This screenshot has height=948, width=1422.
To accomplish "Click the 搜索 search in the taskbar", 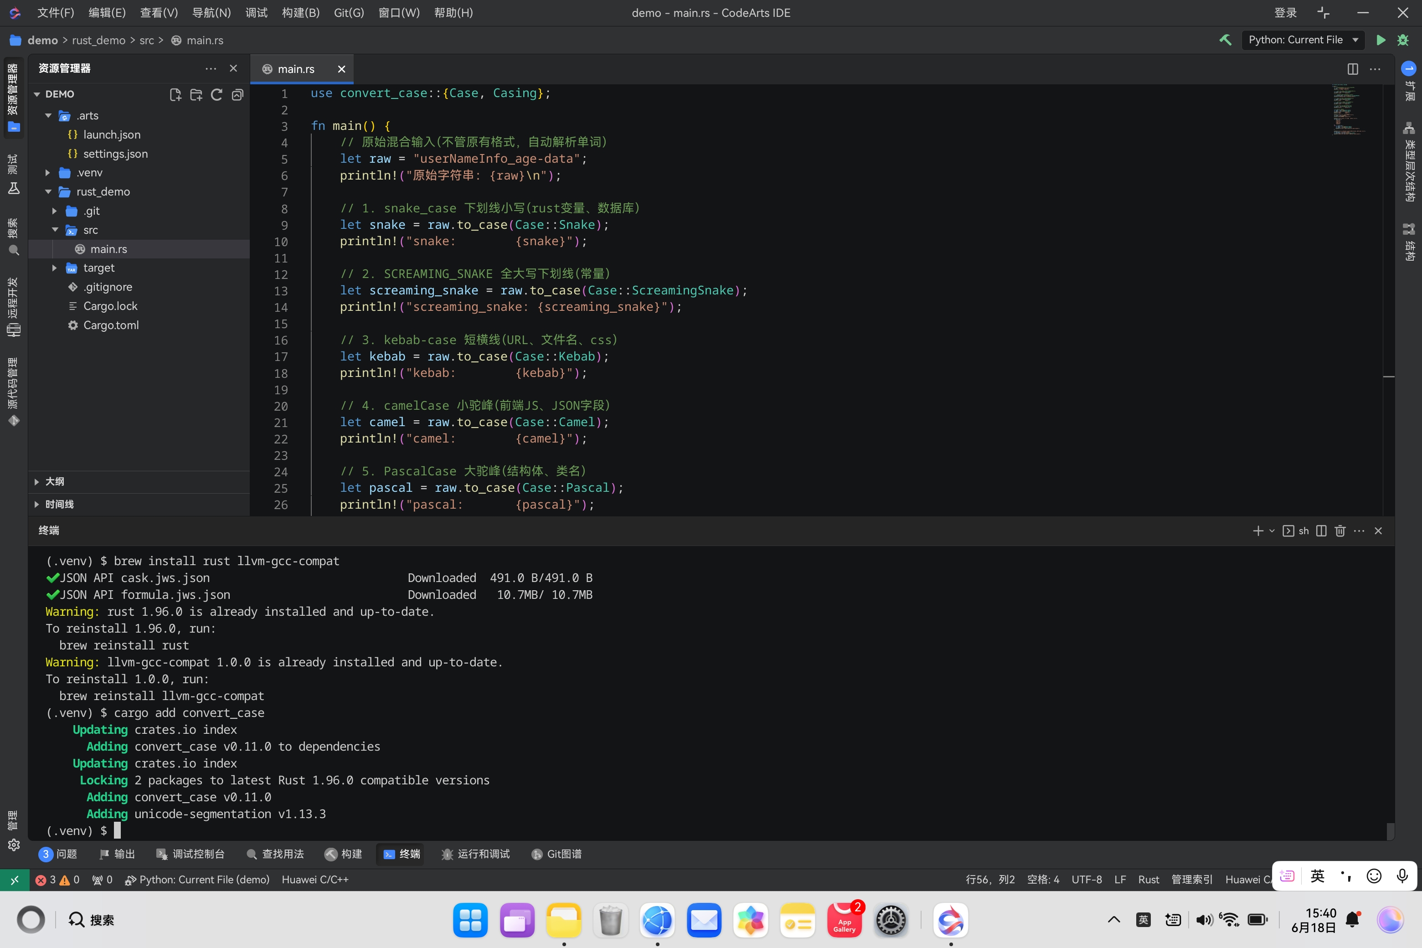I will 91,920.
